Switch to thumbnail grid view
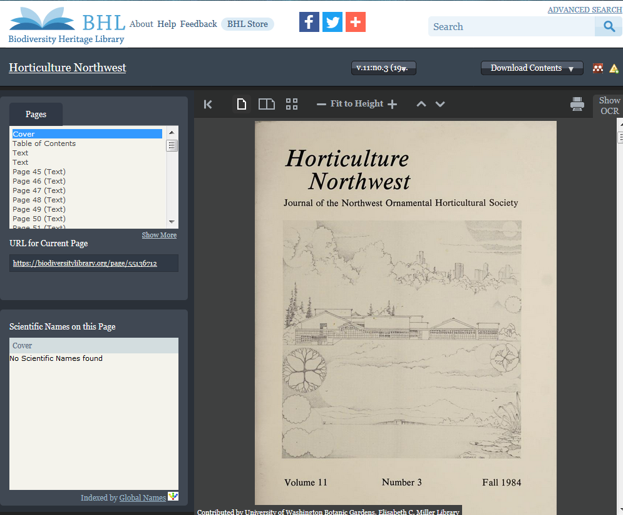623x515 pixels. tap(292, 104)
